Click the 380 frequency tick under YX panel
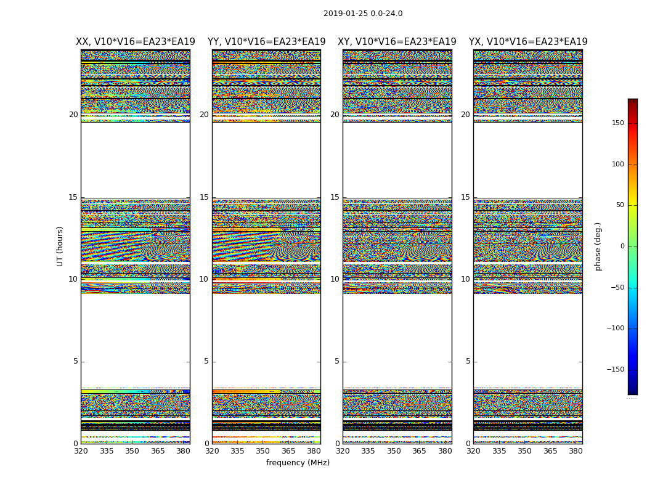The image size is (647, 493). click(x=576, y=451)
